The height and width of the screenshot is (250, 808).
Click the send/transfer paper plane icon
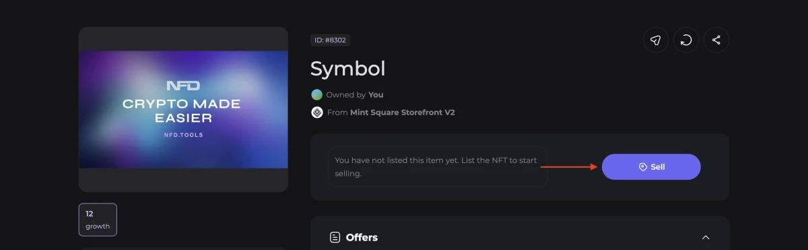click(655, 40)
